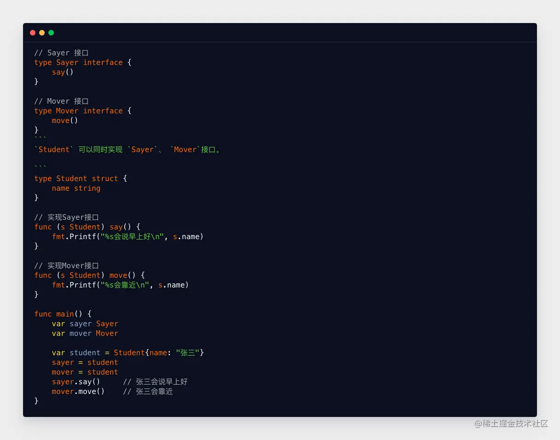Click the green maximize dot
560x440 pixels.
pyautogui.click(x=51, y=33)
